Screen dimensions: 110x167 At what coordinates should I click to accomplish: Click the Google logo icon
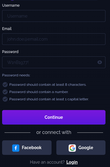pyautogui.click(x=72, y=148)
